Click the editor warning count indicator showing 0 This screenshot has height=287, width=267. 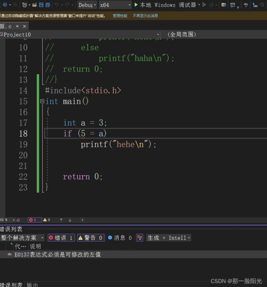click(47, 220)
